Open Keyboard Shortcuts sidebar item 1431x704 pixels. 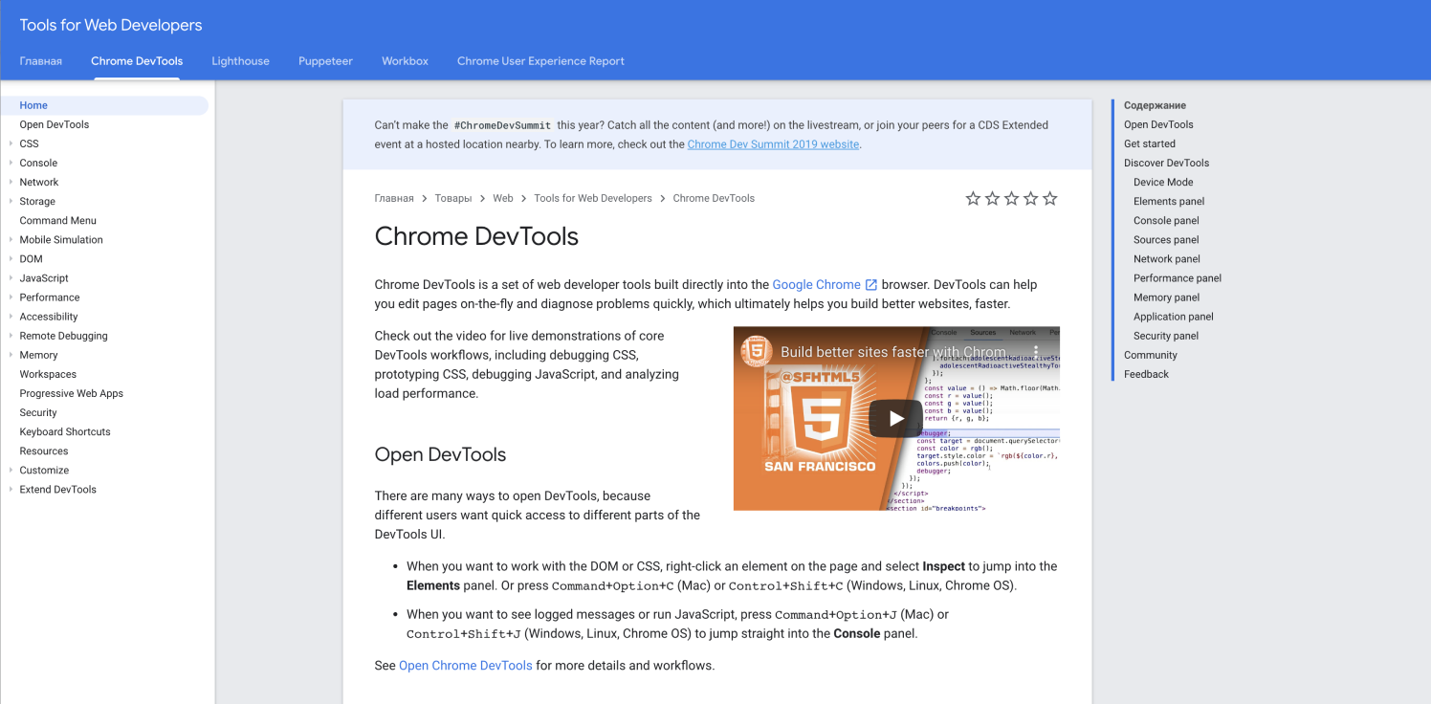tap(65, 431)
